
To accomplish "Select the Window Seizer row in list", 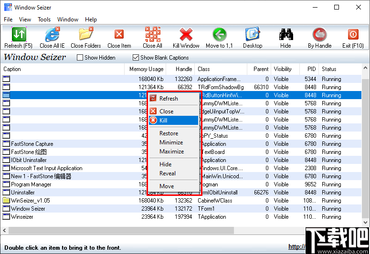I will pyautogui.click(x=181, y=209).
